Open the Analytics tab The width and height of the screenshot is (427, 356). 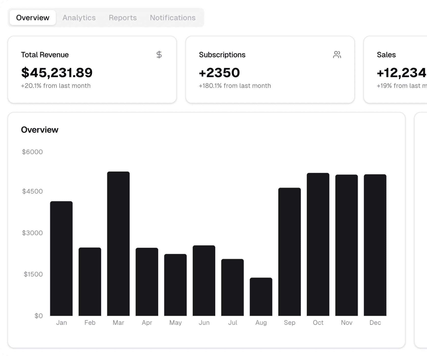pos(79,18)
